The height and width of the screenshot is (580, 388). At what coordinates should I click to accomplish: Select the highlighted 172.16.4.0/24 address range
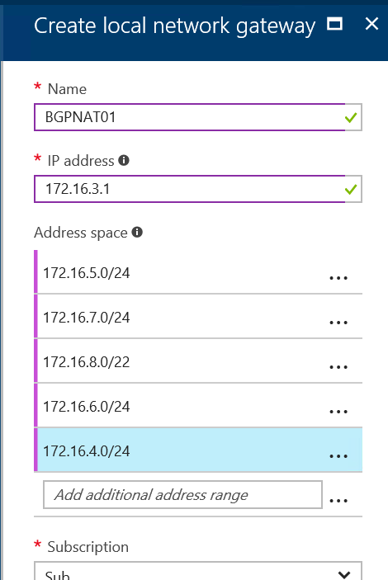[198, 450]
